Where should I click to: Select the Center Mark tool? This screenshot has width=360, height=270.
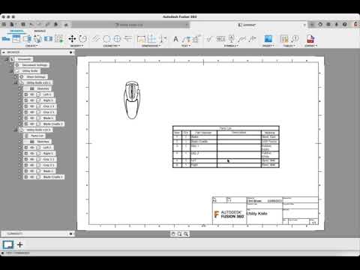point(106,39)
